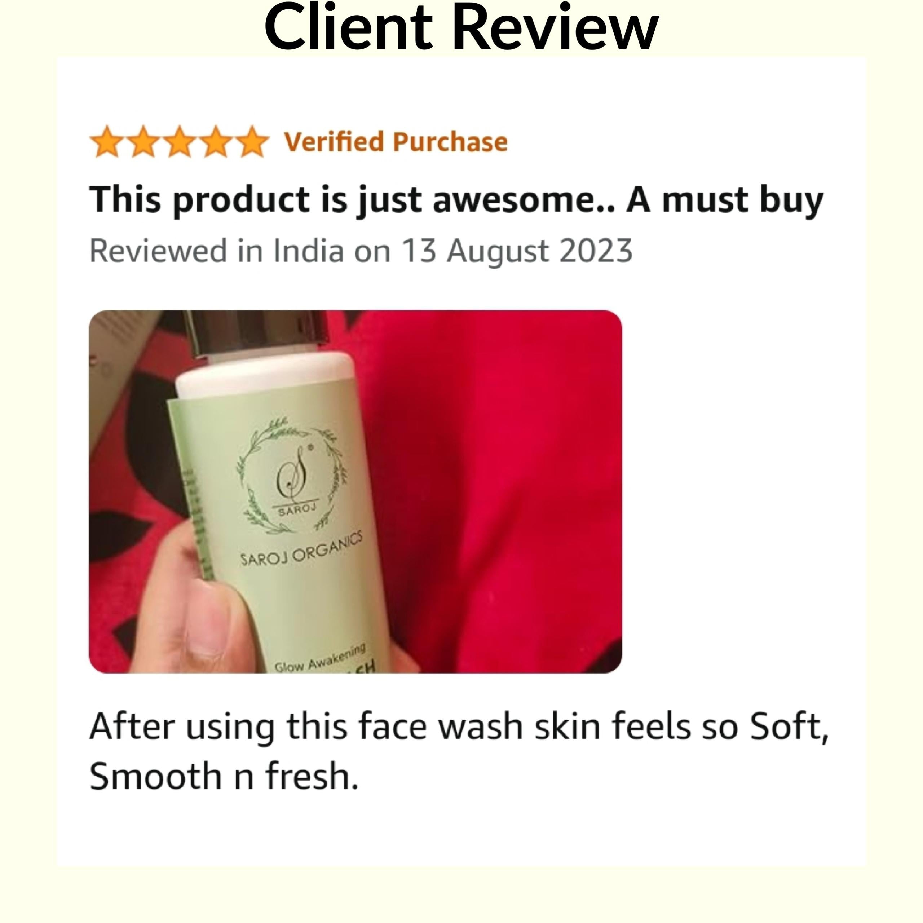923x923 pixels.
Task: Click the word 'India' in review date
Action: point(309,251)
